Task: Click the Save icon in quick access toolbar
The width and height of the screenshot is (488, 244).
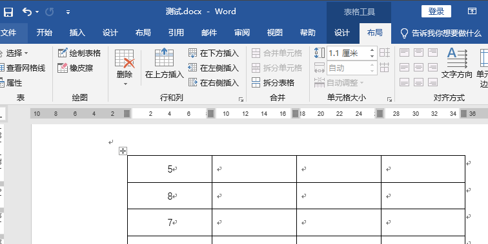Action: [x=8, y=12]
